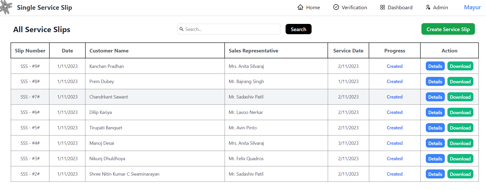The width and height of the screenshot is (486, 190).
Task: Show Details for Nikunj Dhuldhoya slip
Action: (x=435, y=159)
